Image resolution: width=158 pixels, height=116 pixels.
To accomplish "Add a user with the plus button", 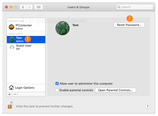I will point(9,94).
